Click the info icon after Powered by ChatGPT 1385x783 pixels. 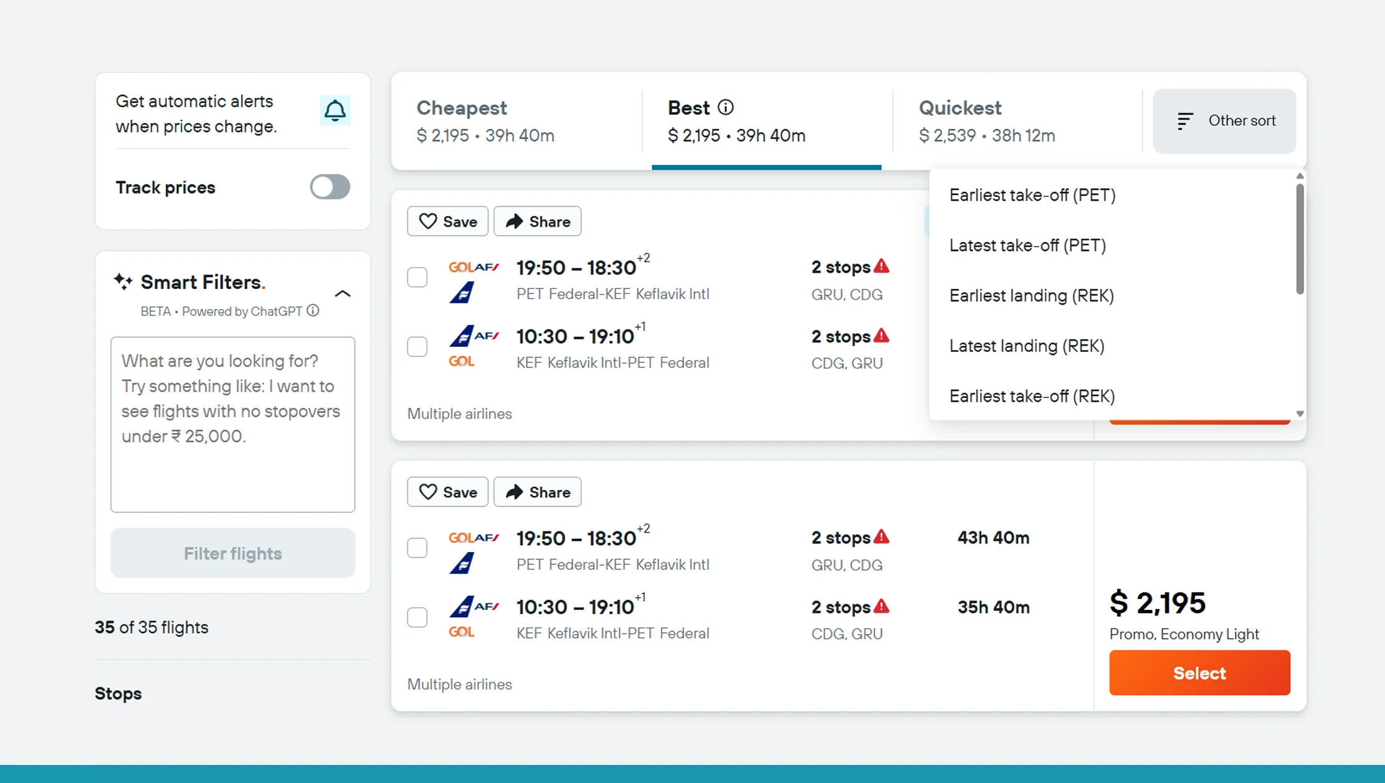(x=313, y=310)
